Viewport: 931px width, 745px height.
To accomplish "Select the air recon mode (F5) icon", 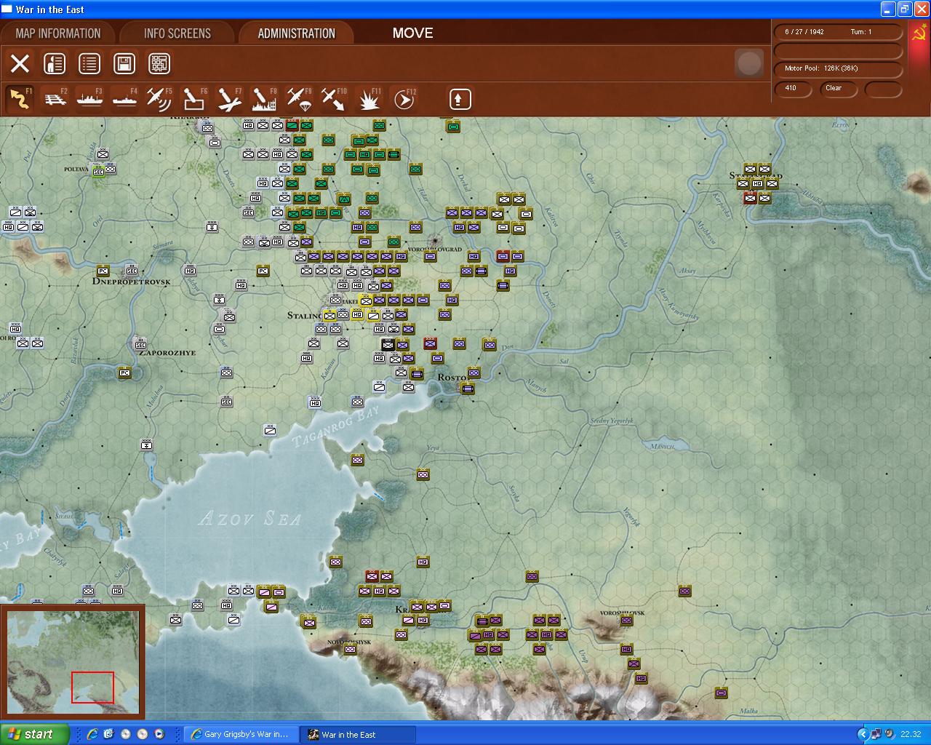I will point(159,99).
